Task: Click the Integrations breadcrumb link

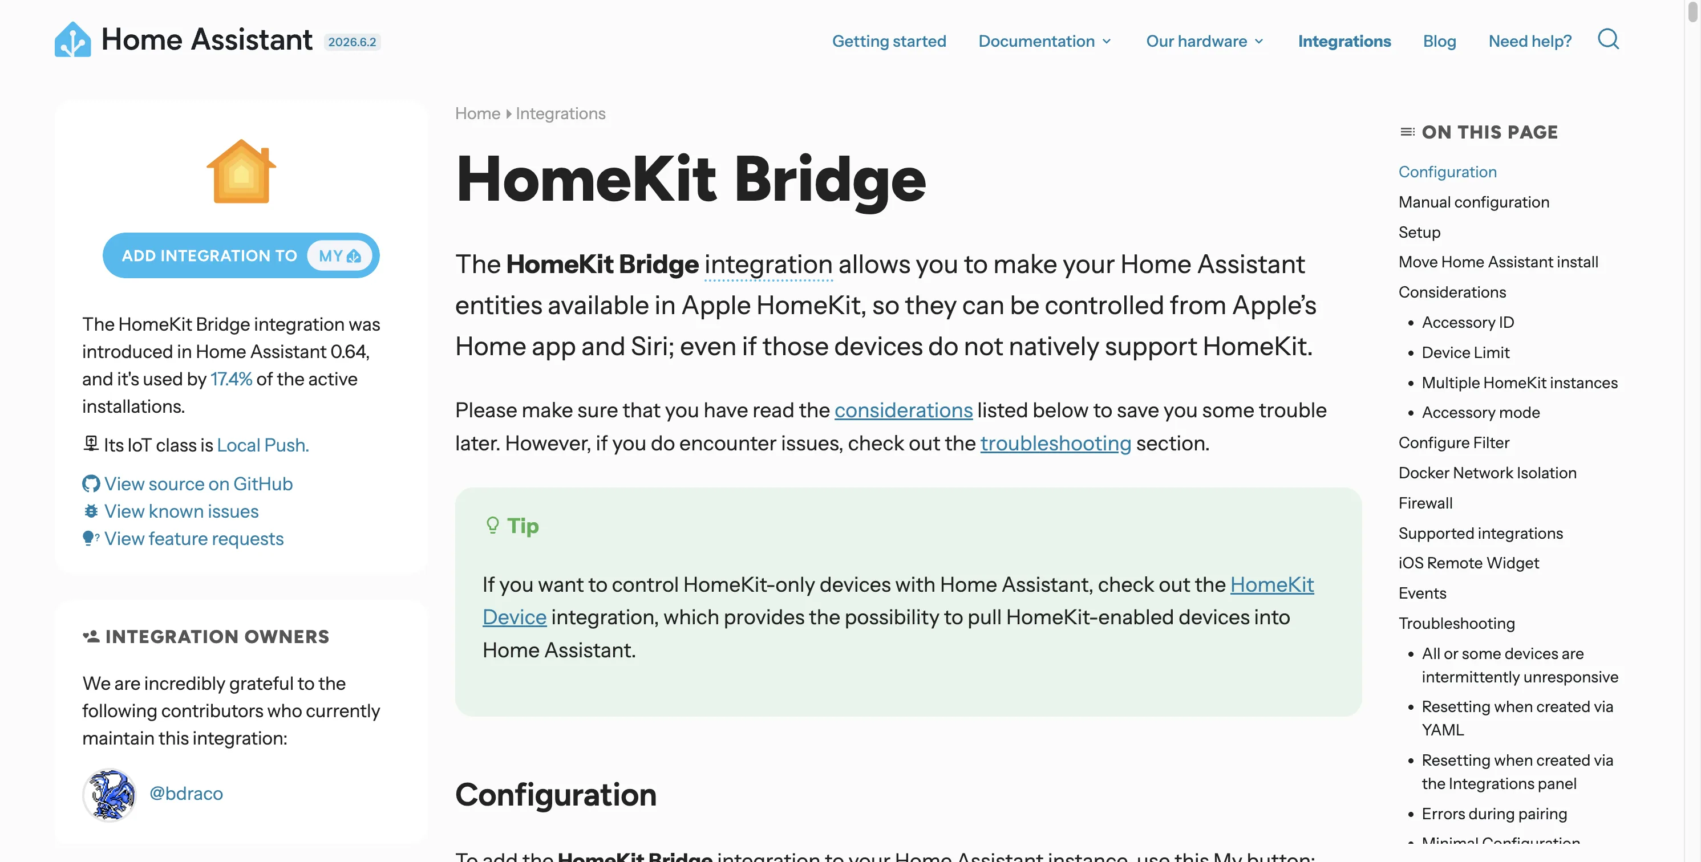Action: (560, 113)
